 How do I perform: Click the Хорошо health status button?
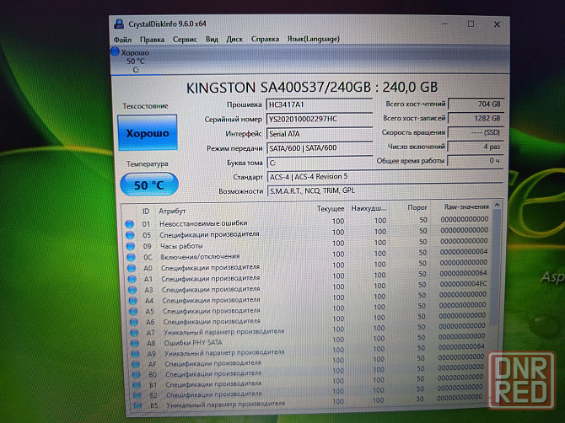coord(148,133)
